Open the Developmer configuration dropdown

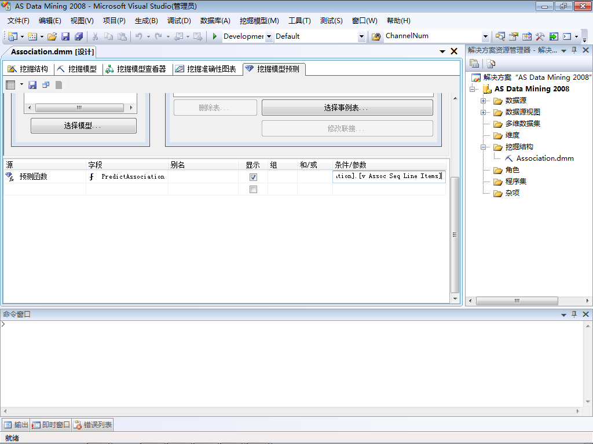pos(269,36)
